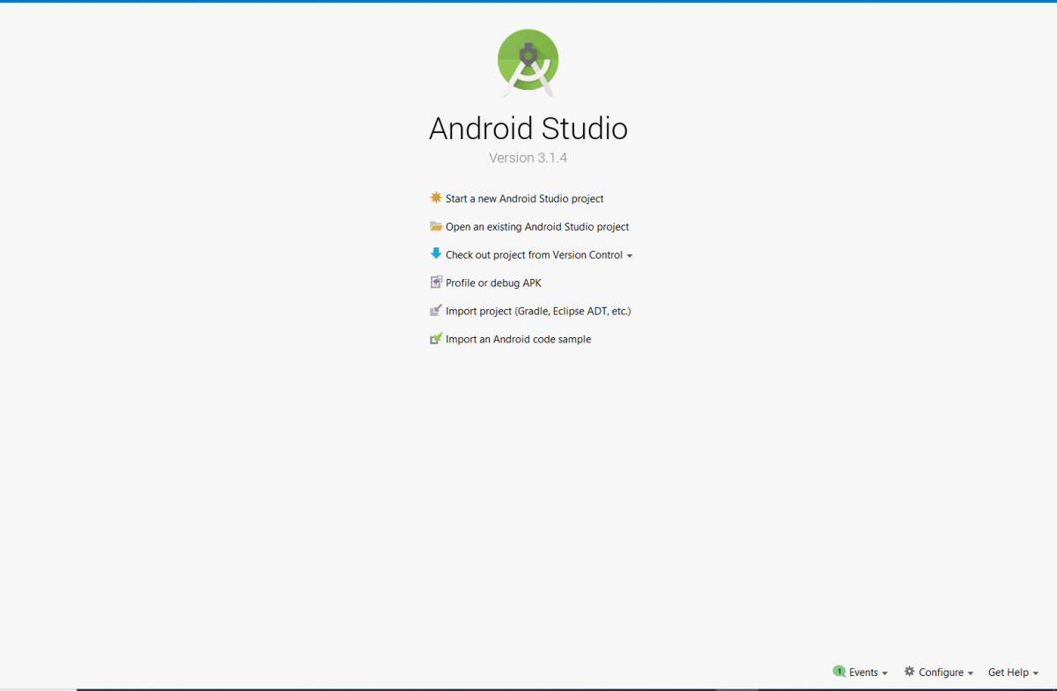
Task: Click the blue download arrow icon
Action: coord(436,254)
